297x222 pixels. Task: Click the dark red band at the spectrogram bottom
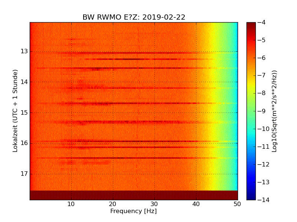coord(134,195)
